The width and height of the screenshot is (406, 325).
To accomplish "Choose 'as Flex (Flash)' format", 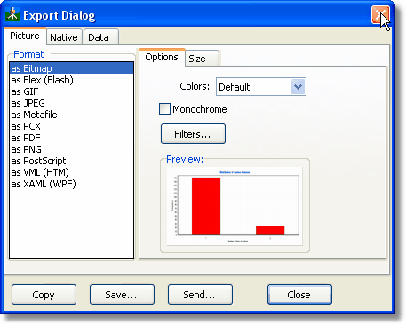I will 71,80.
